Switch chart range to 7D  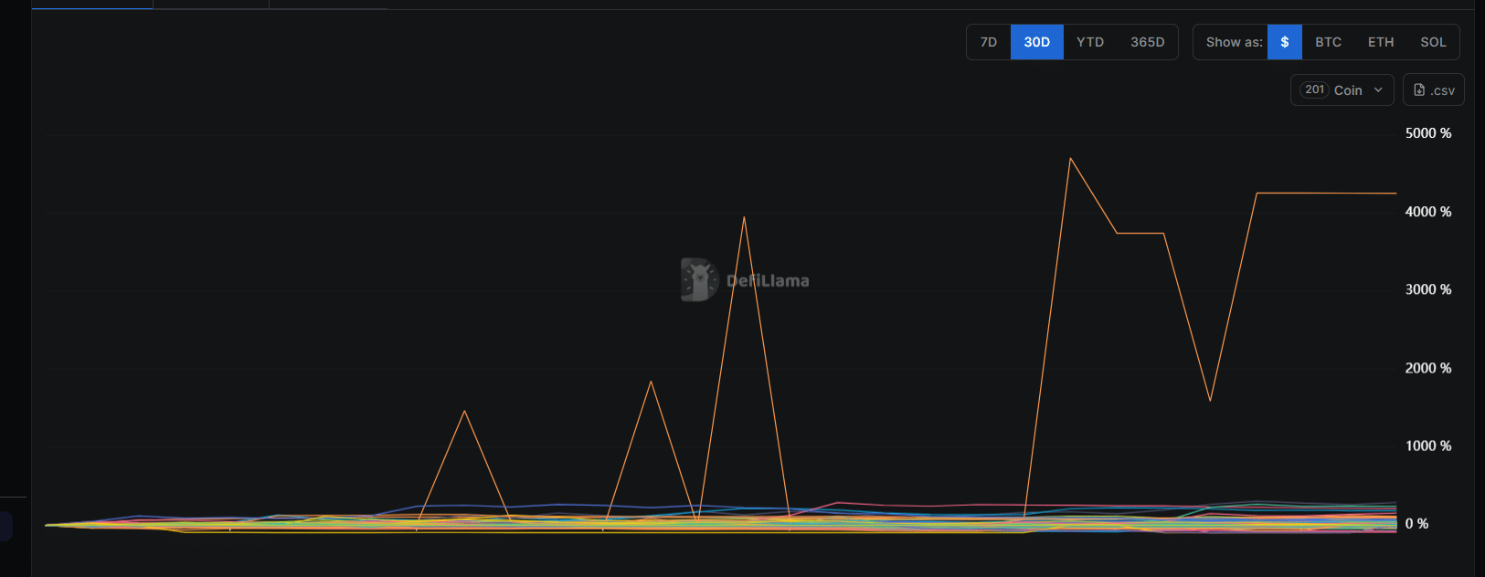[x=989, y=42]
